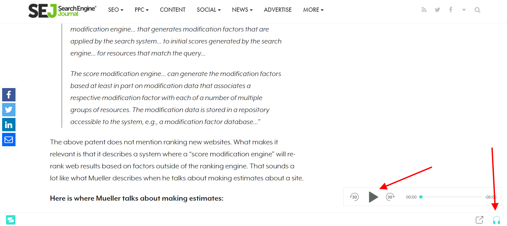Screen dimensions: 507x226
Task: Open player in external pop-out window
Action: [479, 220]
